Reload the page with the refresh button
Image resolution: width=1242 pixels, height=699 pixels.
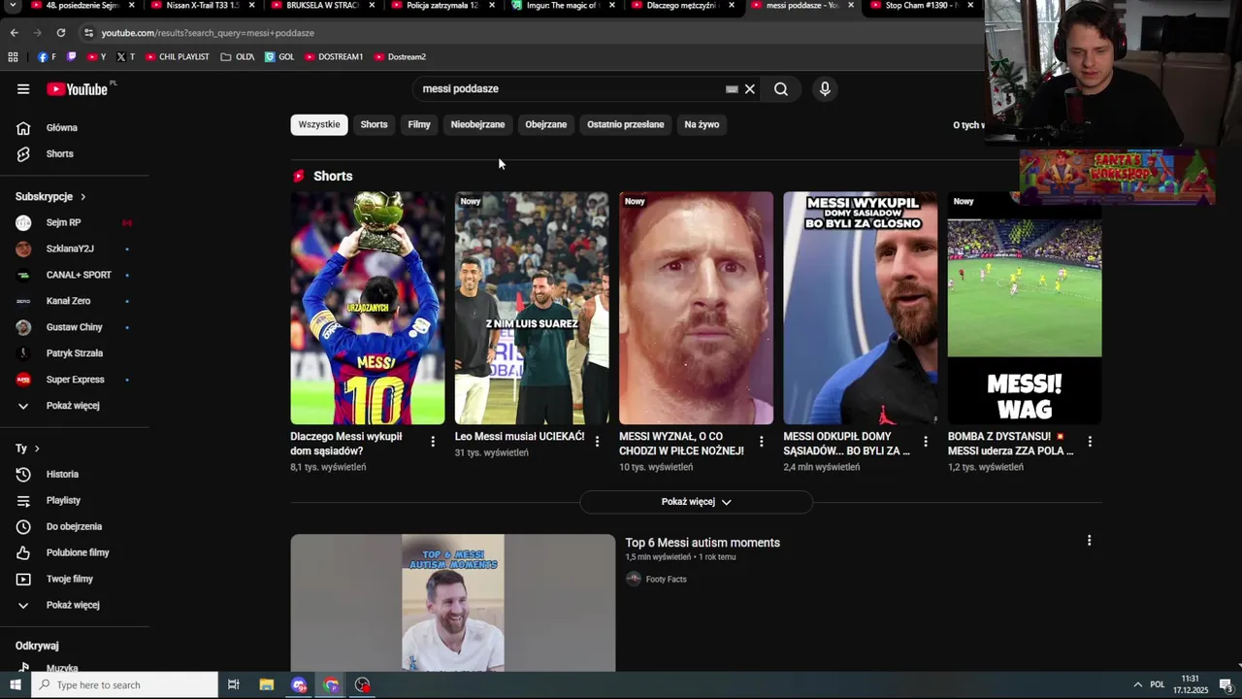coord(60,33)
